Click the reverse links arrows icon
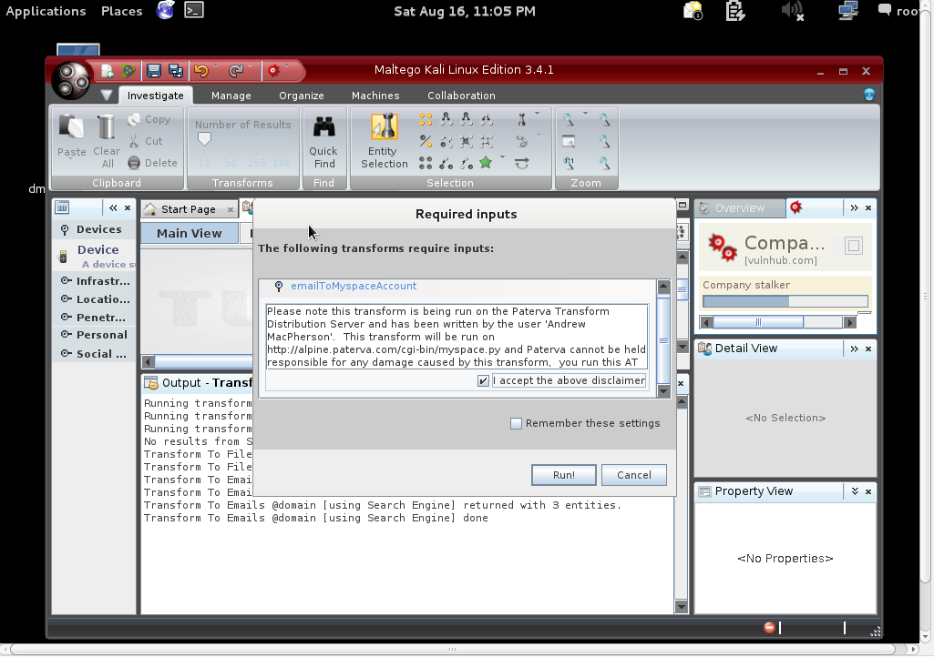This screenshot has width=934, height=657. [522, 163]
